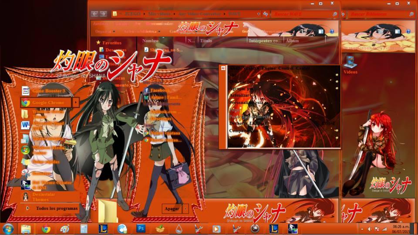The image size is (418, 235).
Task: Open the arrow next to Apagar
Action: [x=185, y=208]
